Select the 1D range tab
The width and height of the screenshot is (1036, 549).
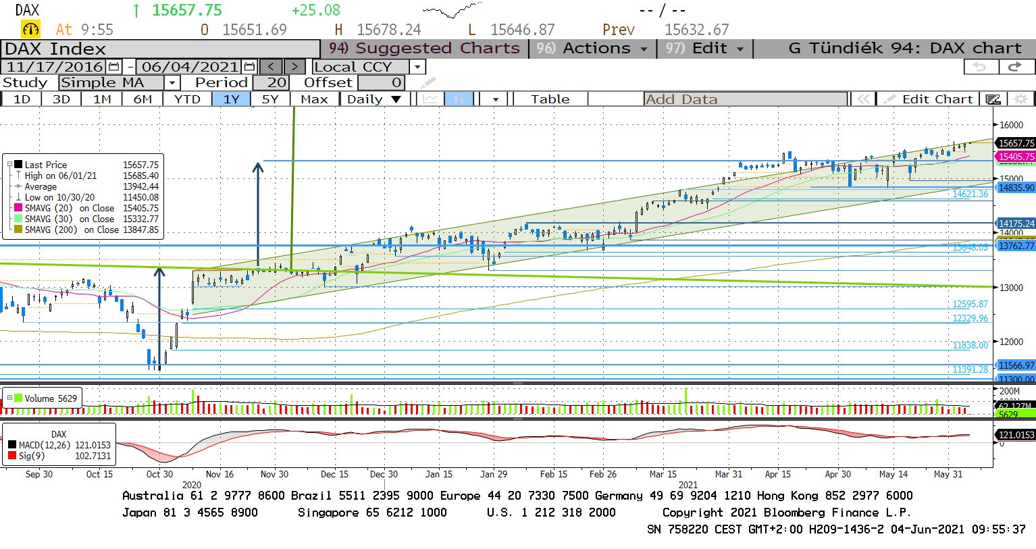(22, 99)
